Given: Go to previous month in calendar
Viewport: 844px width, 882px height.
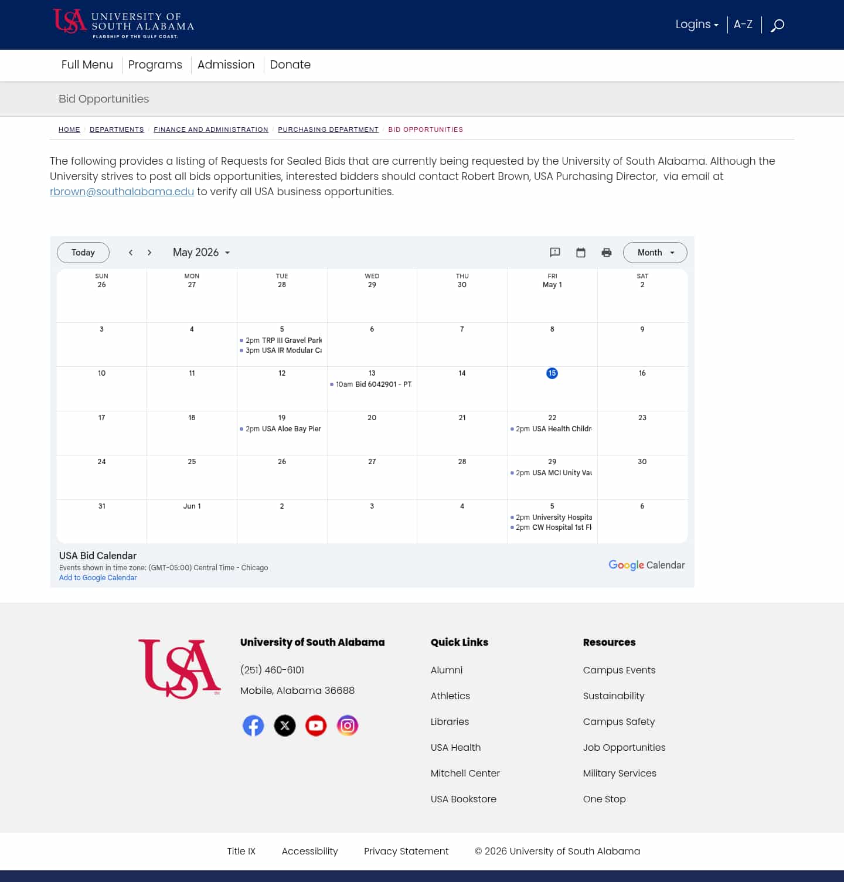Looking at the screenshot, I should 131,253.
